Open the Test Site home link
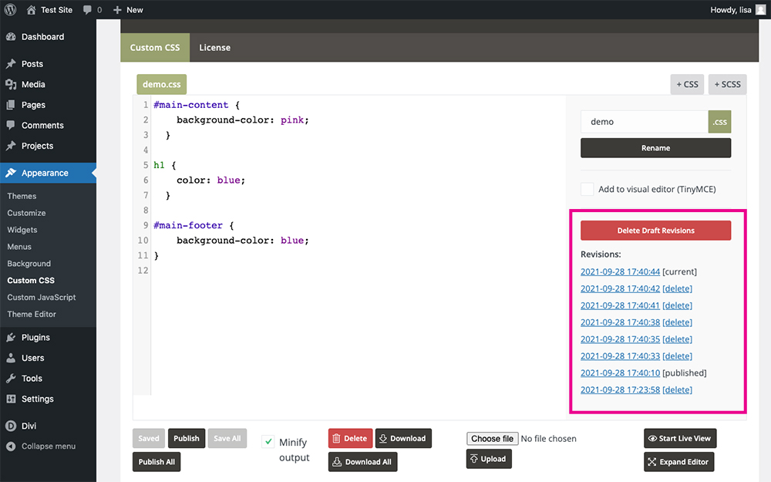This screenshot has width=771, height=482. pos(49,10)
